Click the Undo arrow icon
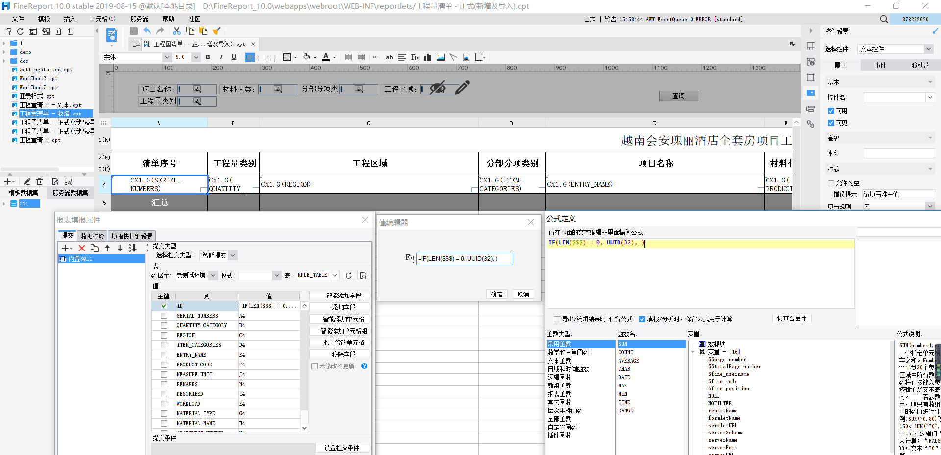941x455 pixels. (x=147, y=31)
